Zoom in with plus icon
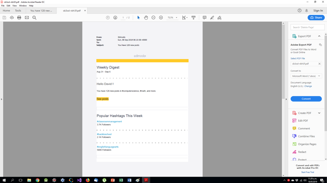Viewport: 327px width, 183px height. pyautogui.click(x=161, y=18)
